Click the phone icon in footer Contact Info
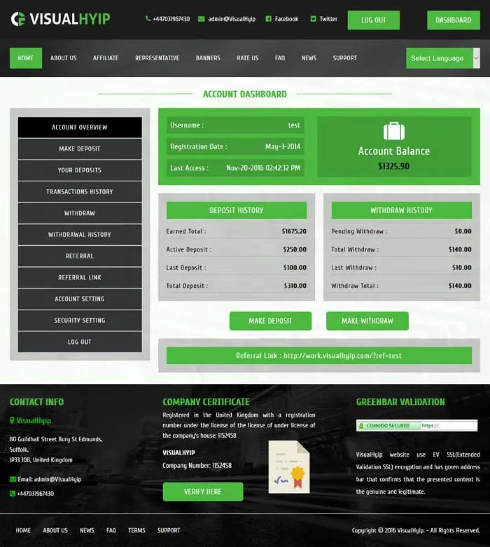The width and height of the screenshot is (490, 547). (12, 493)
